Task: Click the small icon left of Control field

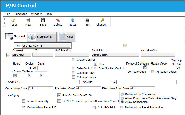Action: point(8,55)
